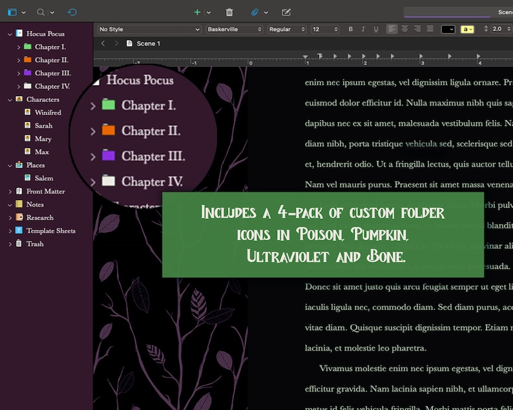Click the Places folder icon
The height and width of the screenshot is (410, 513).
click(19, 165)
